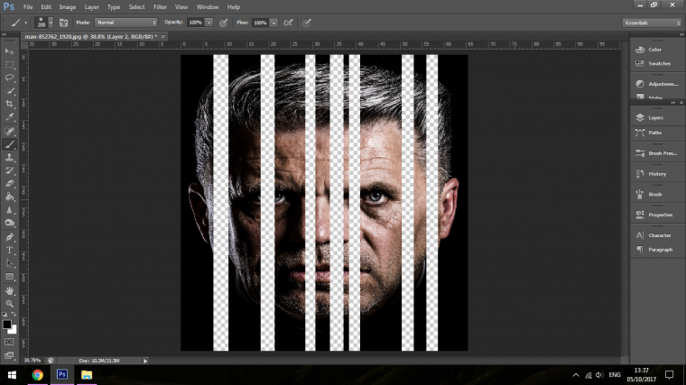Open the Properties panel
The height and width of the screenshot is (385, 686).
click(657, 215)
